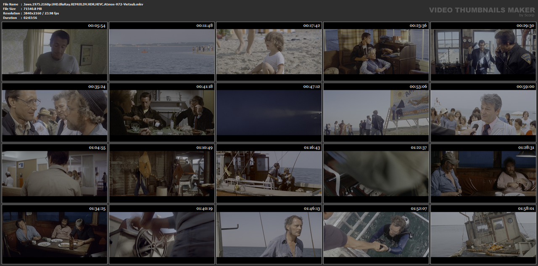Click the file size value 71540.8 MB
This screenshot has width=538, height=266.
[x=33, y=9]
